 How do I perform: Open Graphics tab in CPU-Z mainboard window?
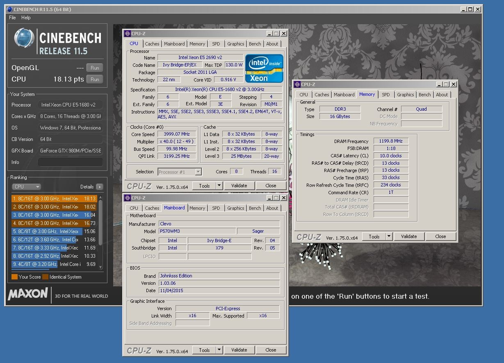236,208
